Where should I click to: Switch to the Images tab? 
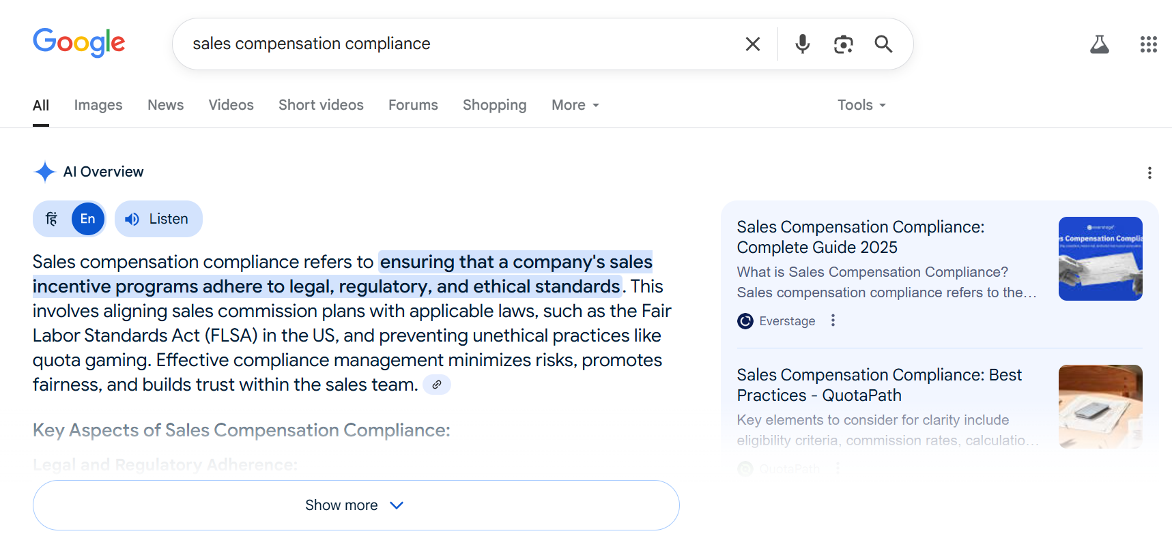click(x=98, y=105)
